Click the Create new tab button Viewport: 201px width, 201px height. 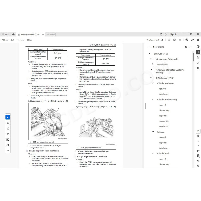(x=51, y=34)
